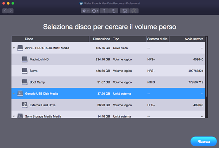219x148 pixels.
Task: Click the 136.60 GB size cell
Action: point(103,71)
